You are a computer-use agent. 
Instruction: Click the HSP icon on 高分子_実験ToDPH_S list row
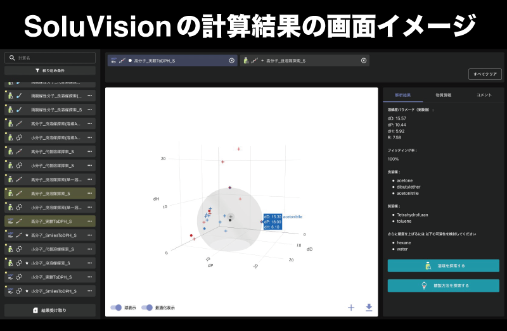point(10,222)
